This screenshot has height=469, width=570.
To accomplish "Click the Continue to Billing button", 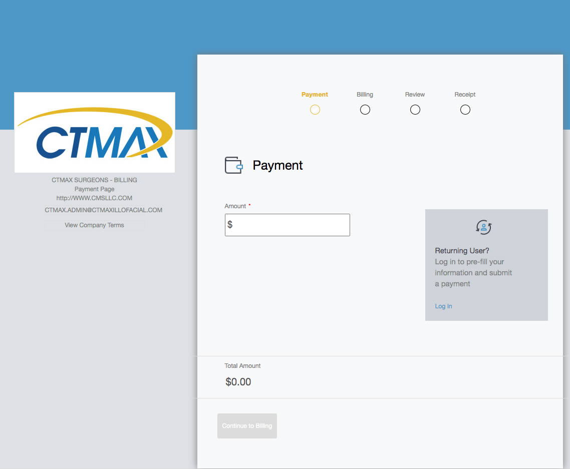I will pyautogui.click(x=247, y=425).
